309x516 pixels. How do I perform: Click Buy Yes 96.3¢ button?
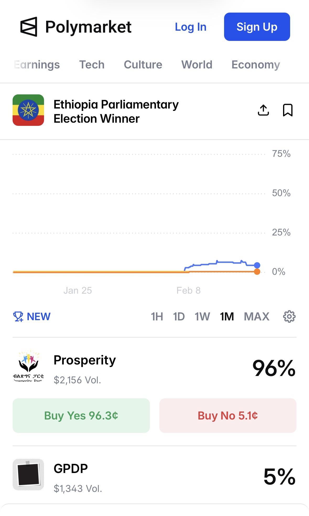[x=81, y=416]
